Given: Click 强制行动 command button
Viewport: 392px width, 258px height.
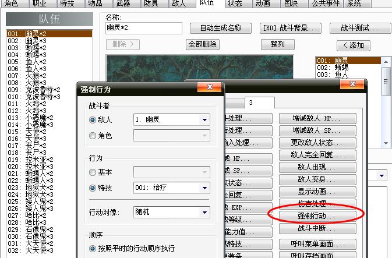Looking at the screenshot, I should click(317, 217).
